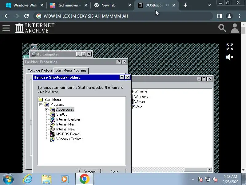Click the My Computer window title icon

tap(33, 54)
